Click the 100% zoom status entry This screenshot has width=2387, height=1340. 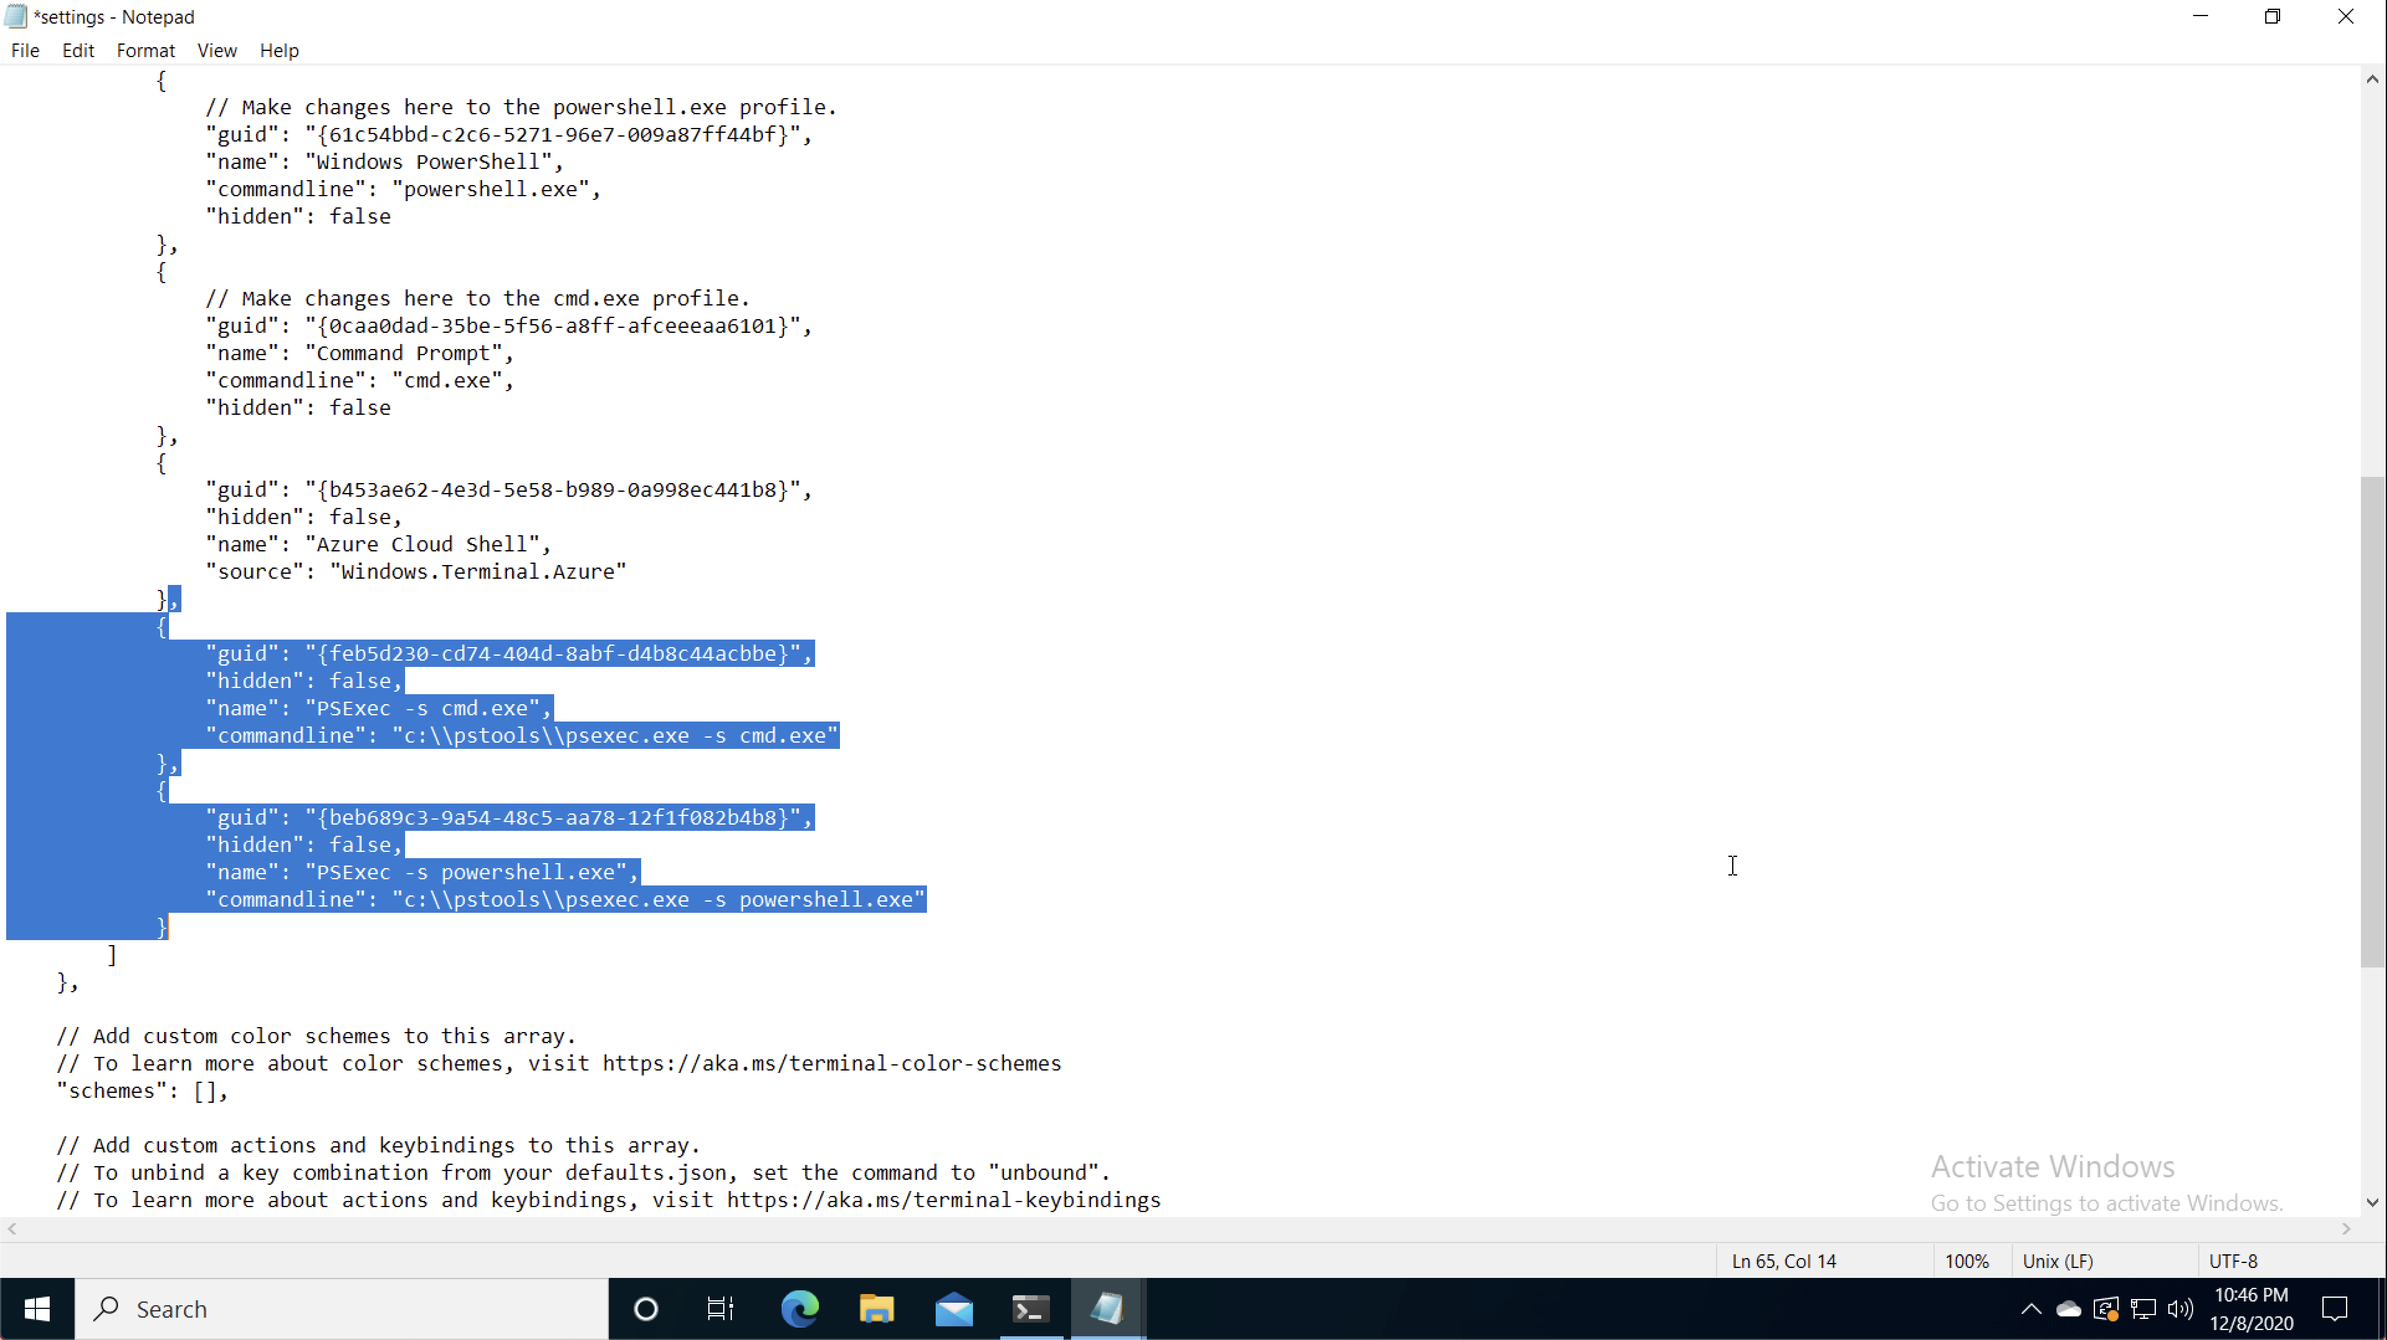1966,1261
